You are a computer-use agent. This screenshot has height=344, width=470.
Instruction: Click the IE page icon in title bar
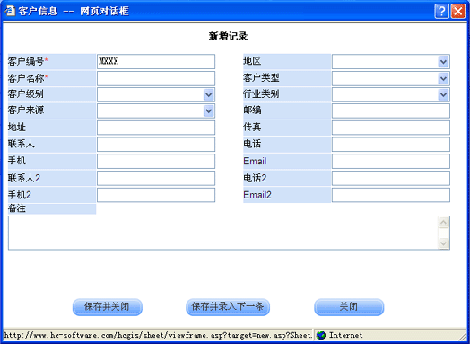10,11
